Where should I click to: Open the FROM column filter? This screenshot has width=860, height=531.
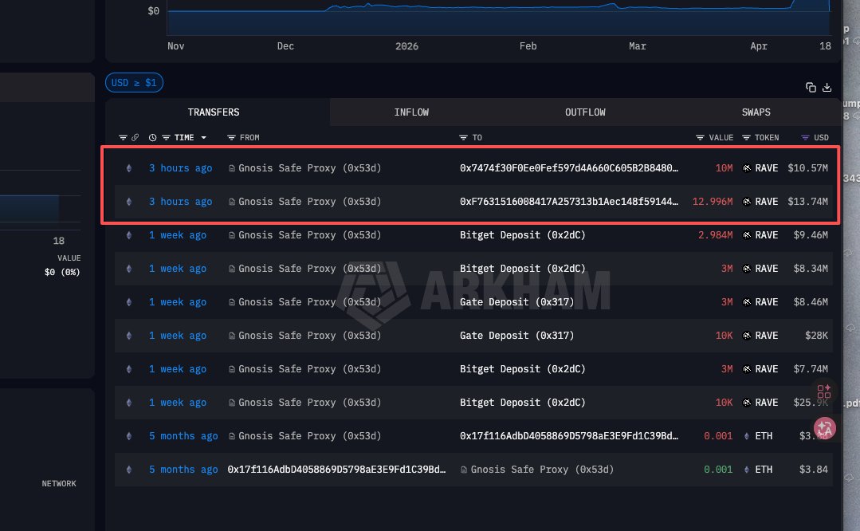231,138
